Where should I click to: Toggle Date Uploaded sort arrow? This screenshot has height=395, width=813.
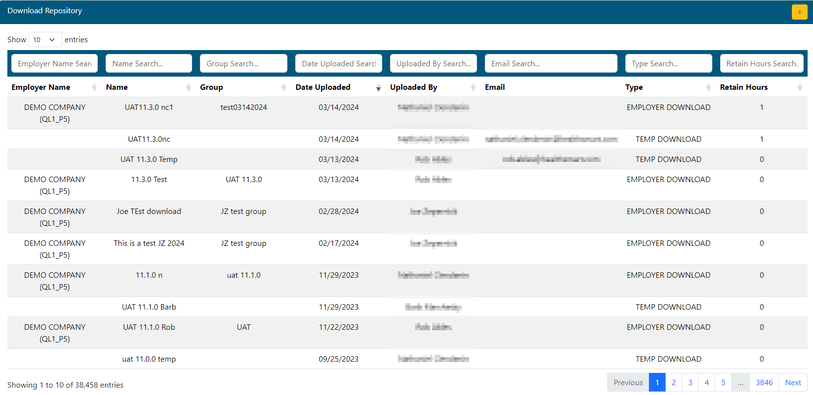pos(378,87)
